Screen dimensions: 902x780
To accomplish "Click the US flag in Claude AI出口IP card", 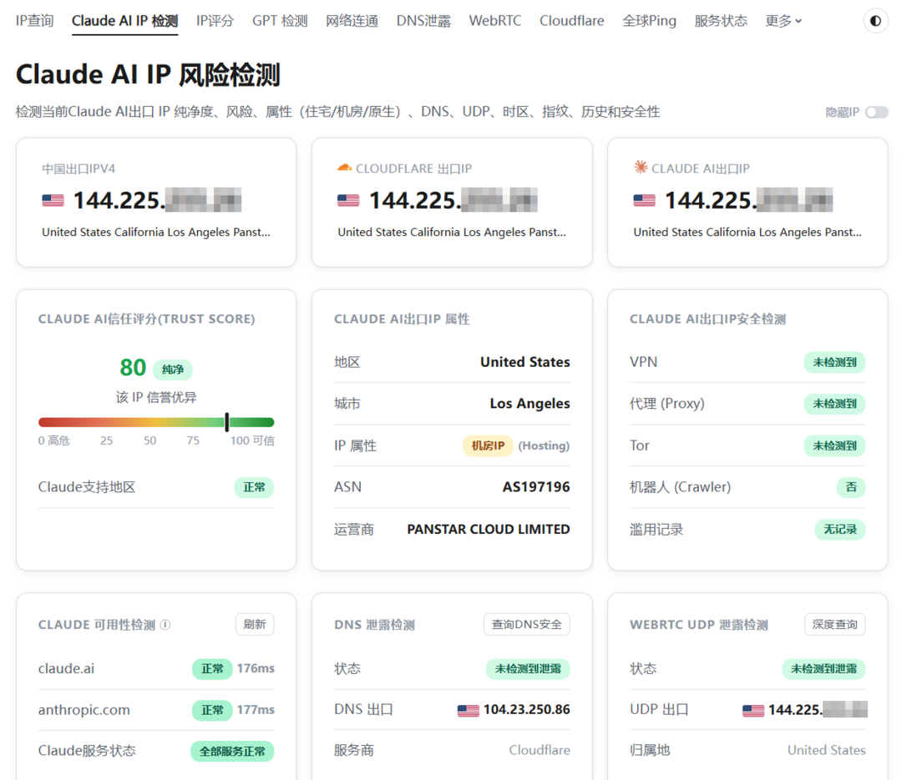I will 644,200.
